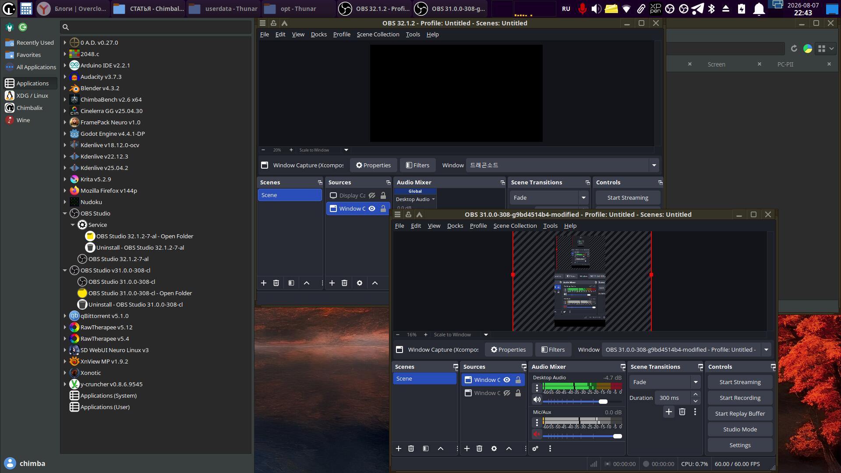
Task: Click the red microphone tray icon
Action: pos(582,8)
